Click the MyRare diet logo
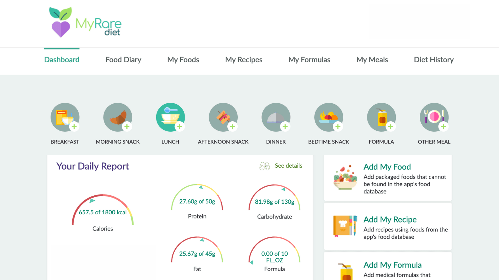Viewport: 499px width, 280px height. [85, 22]
